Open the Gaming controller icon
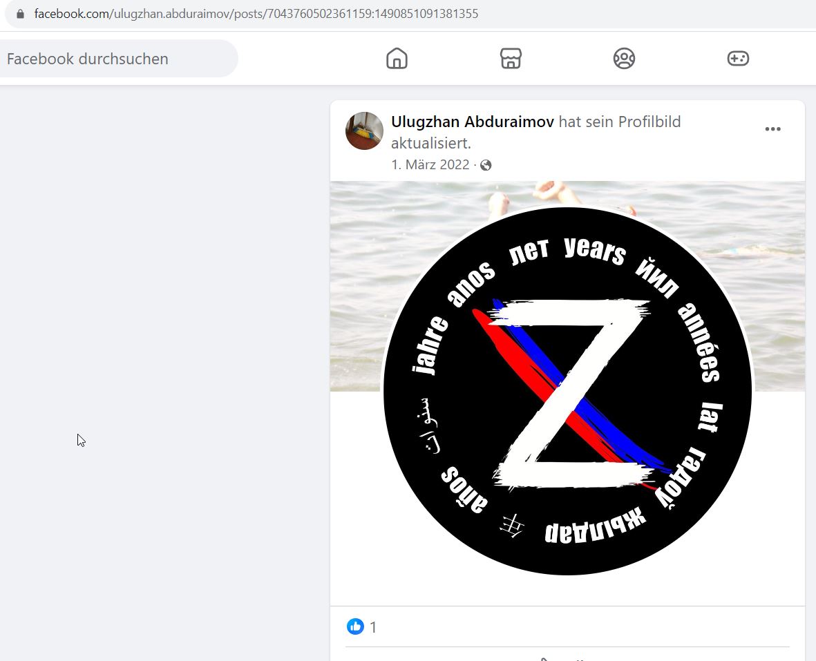 738,58
